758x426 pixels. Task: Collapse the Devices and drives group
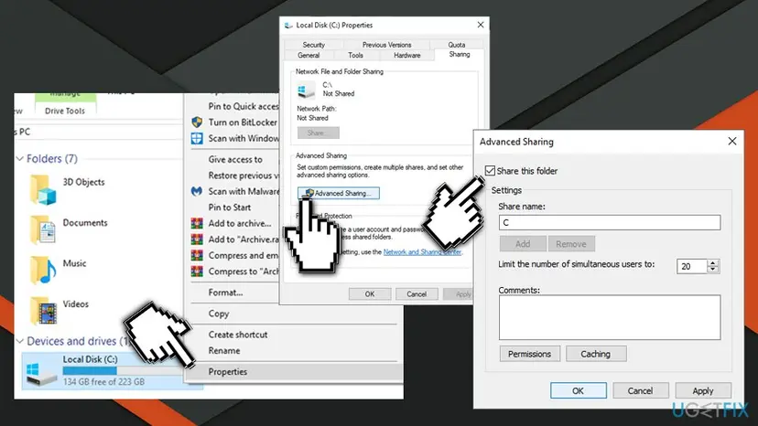(x=20, y=341)
